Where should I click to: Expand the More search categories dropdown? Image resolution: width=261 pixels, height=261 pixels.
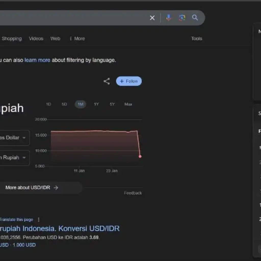[x=77, y=38]
